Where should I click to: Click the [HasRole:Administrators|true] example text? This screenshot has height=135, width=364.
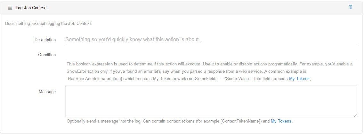(x=94, y=79)
